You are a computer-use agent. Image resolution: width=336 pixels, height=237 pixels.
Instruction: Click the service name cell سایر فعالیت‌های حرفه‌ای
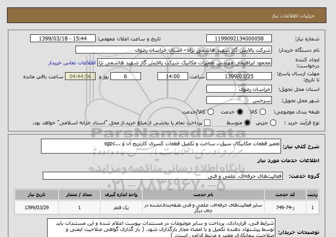pyautogui.click(x=203, y=207)
